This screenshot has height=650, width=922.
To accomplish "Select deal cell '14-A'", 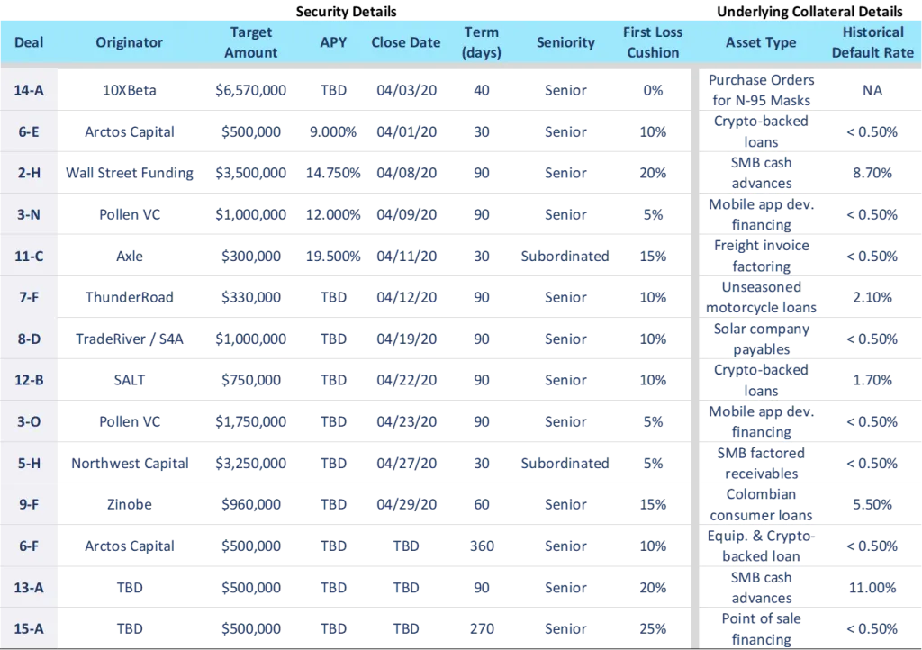I will click(29, 90).
